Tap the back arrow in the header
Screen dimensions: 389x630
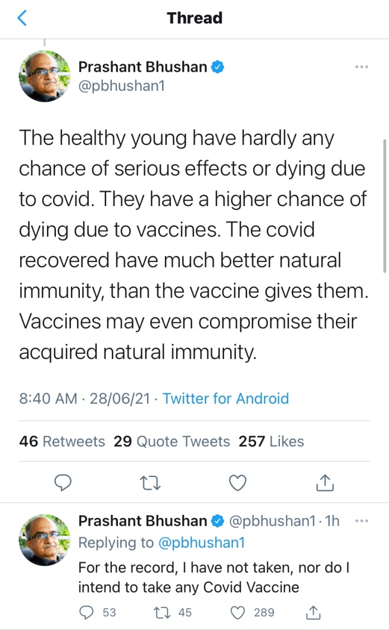click(22, 18)
